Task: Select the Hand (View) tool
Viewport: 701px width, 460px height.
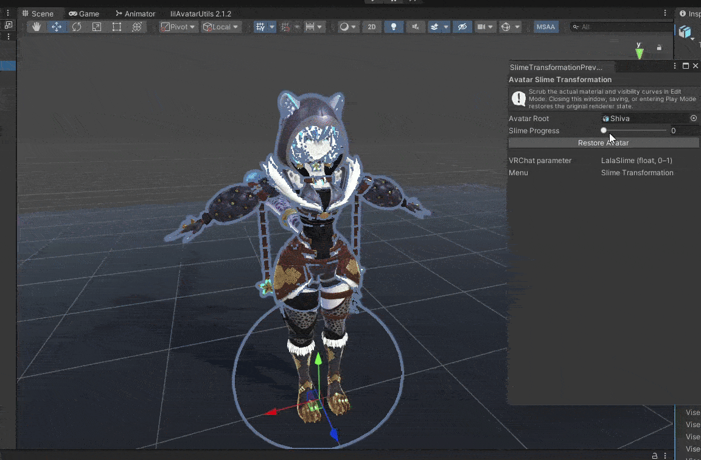Action: (37, 27)
